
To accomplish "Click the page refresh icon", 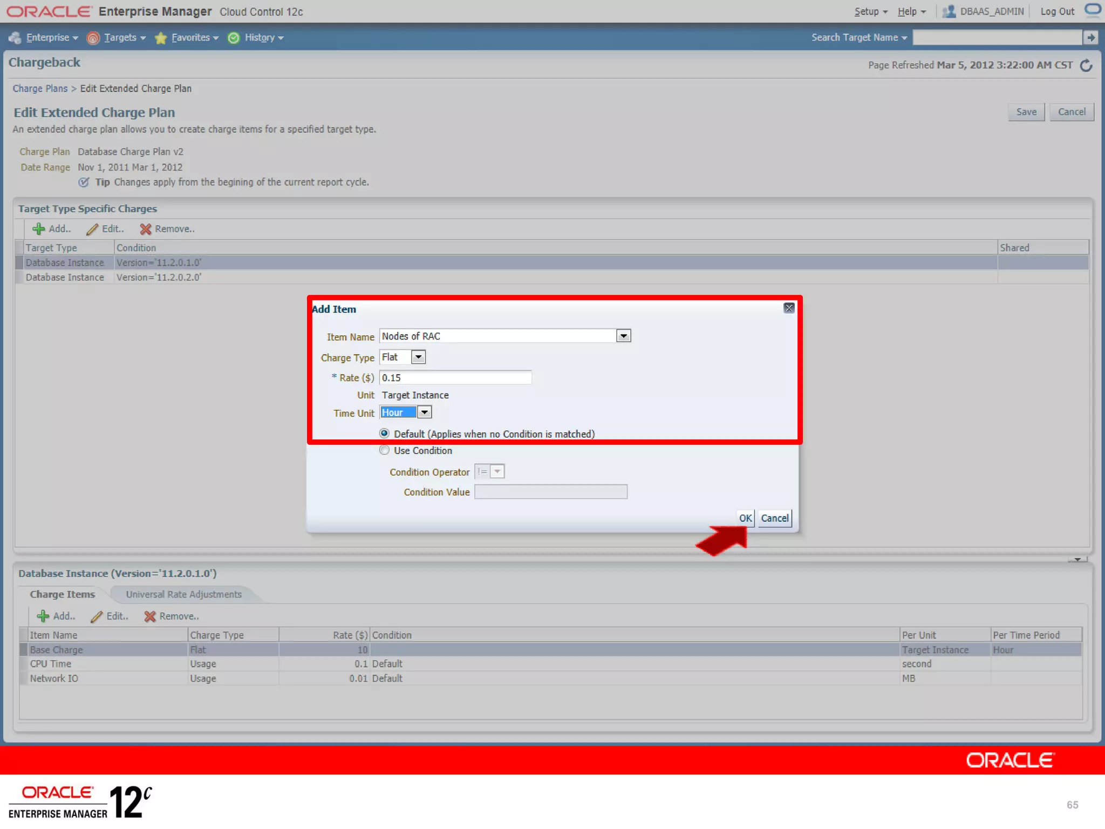I will (1086, 65).
